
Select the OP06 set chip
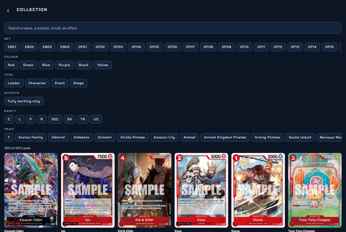tap(172, 47)
